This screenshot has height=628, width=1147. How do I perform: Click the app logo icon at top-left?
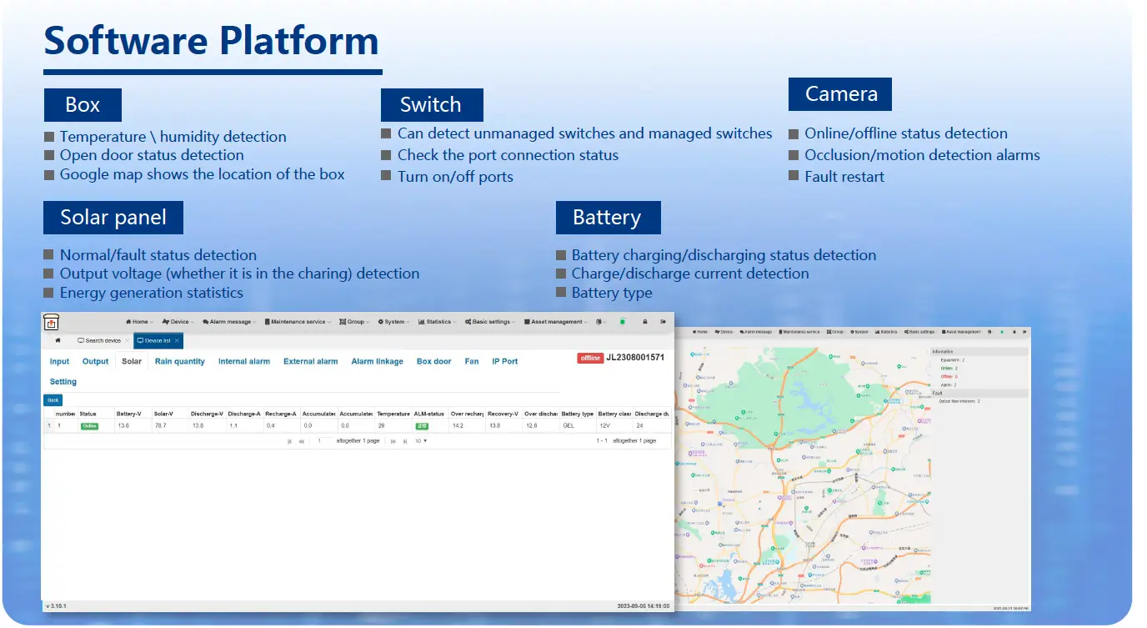click(x=52, y=323)
